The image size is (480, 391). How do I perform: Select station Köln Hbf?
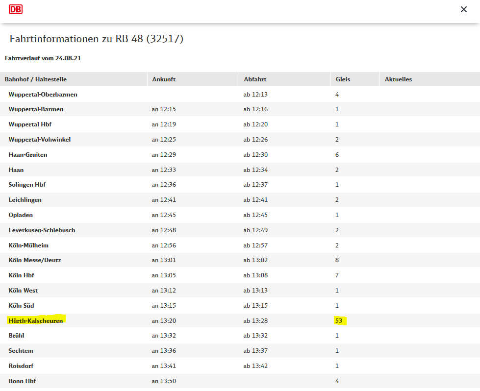21,275
